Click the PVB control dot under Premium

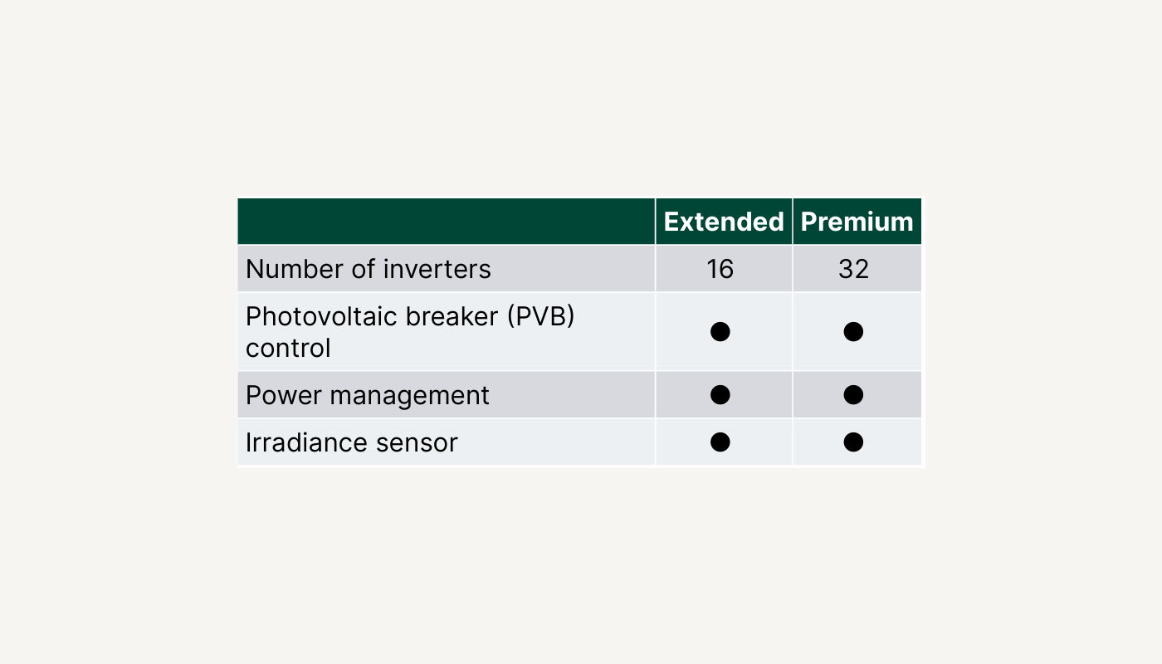[x=853, y=332]
